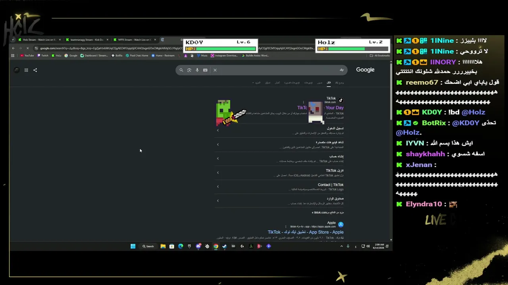Open the Dashboard / Stream bookmark
The image size is (508, 285).
coord(94,55)
